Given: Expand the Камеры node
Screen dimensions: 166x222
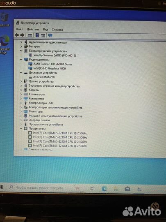Looking at the screenshot, I should 21,90.
